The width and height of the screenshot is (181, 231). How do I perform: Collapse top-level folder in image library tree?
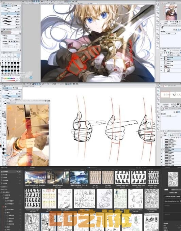click(1, 192)
